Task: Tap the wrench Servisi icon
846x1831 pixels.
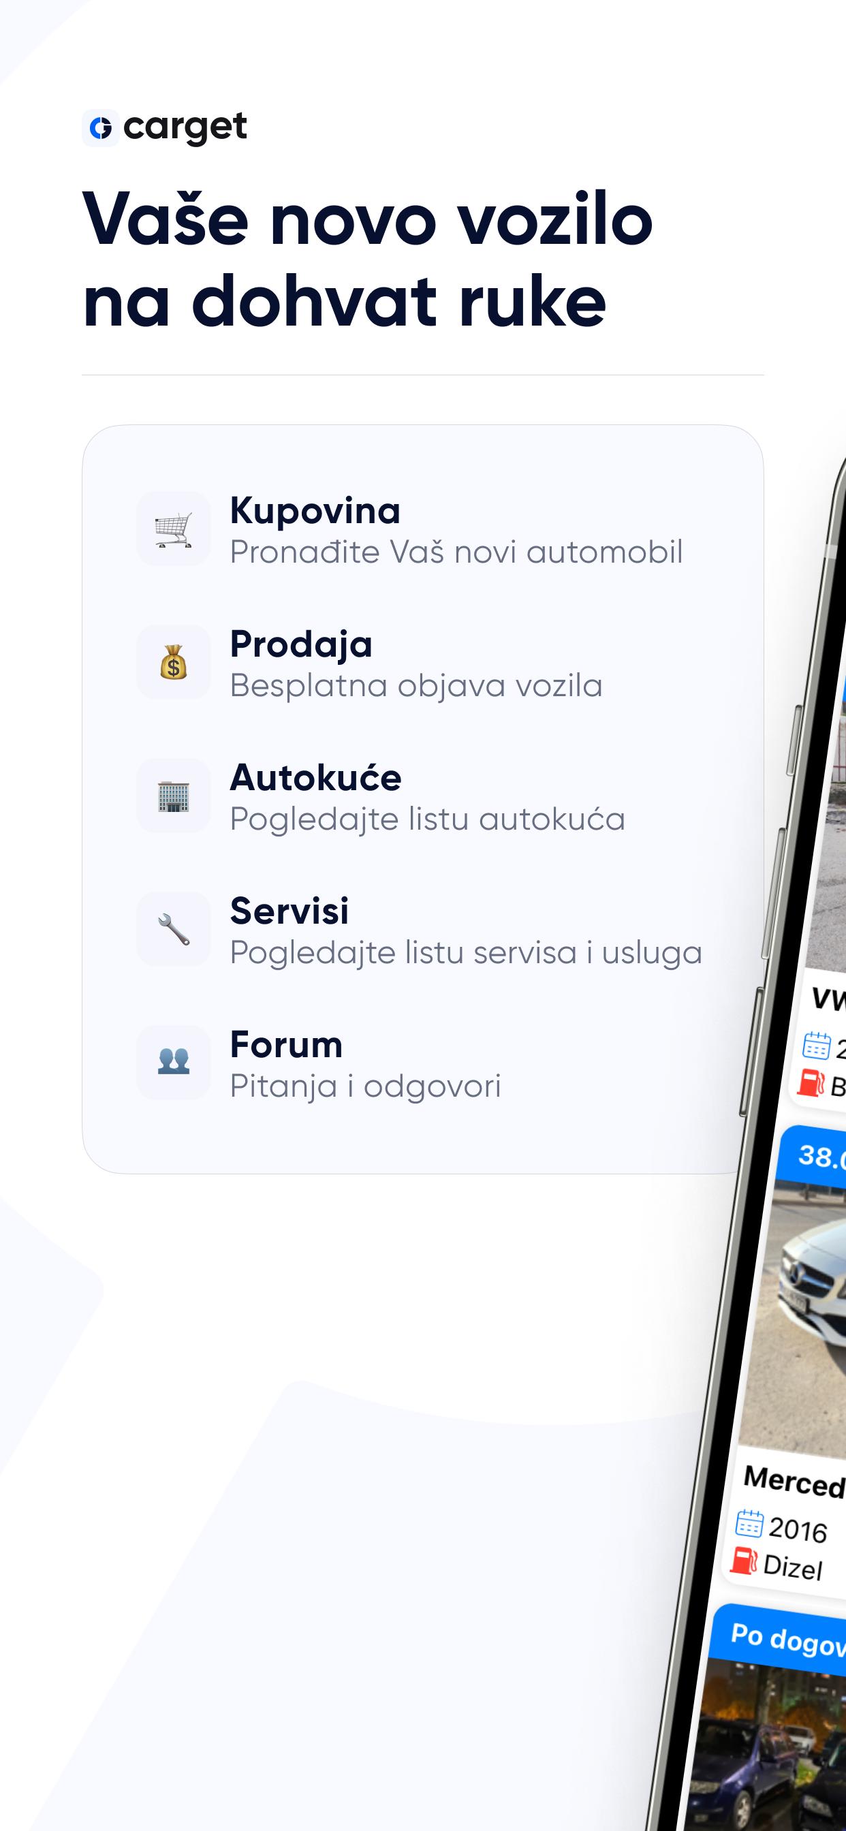Action: click(x=174, y=929)
